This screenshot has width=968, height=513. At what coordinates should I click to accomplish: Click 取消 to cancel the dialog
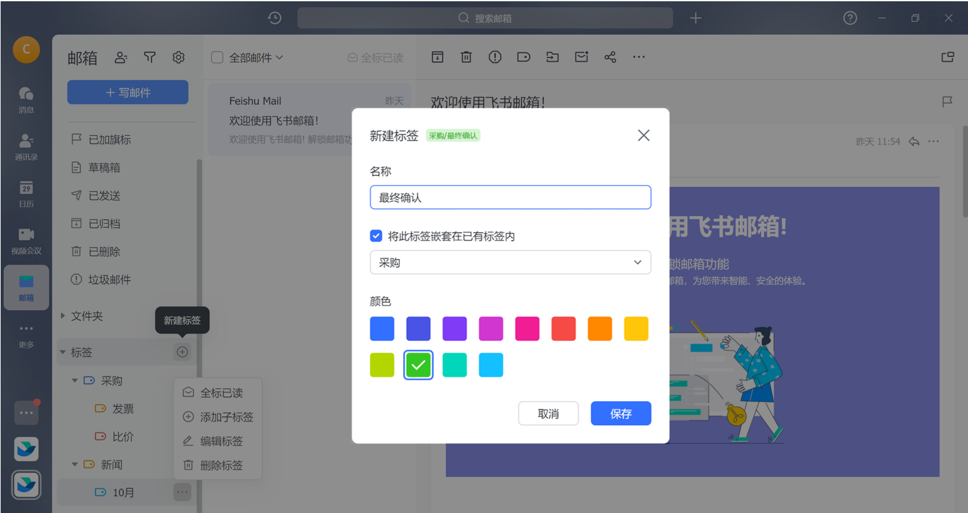click(548, 413)
